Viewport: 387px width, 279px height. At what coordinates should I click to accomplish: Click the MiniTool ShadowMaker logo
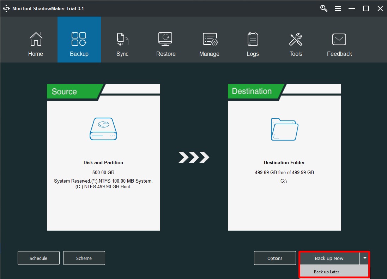[x=6, y=8]
